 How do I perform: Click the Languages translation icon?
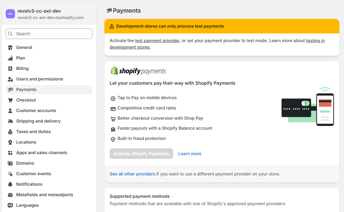[x=10, y=205]
